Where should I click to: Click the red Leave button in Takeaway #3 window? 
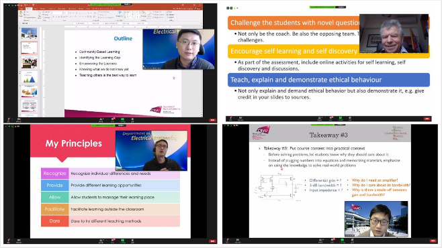click(433, 241)
